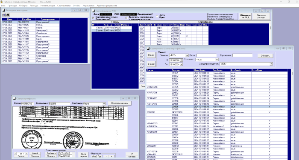Open the 'ГдеЗанес' dropdown in scan window
This screenshot has width=299, height=160.
click(104, 104)
